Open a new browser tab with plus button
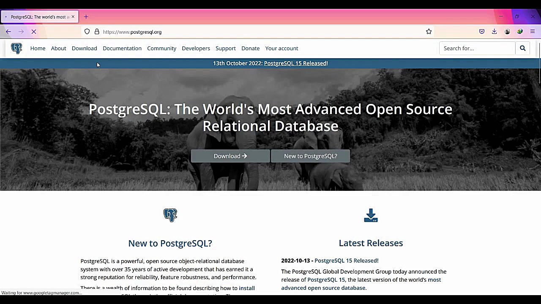 [x=86, y=16]
